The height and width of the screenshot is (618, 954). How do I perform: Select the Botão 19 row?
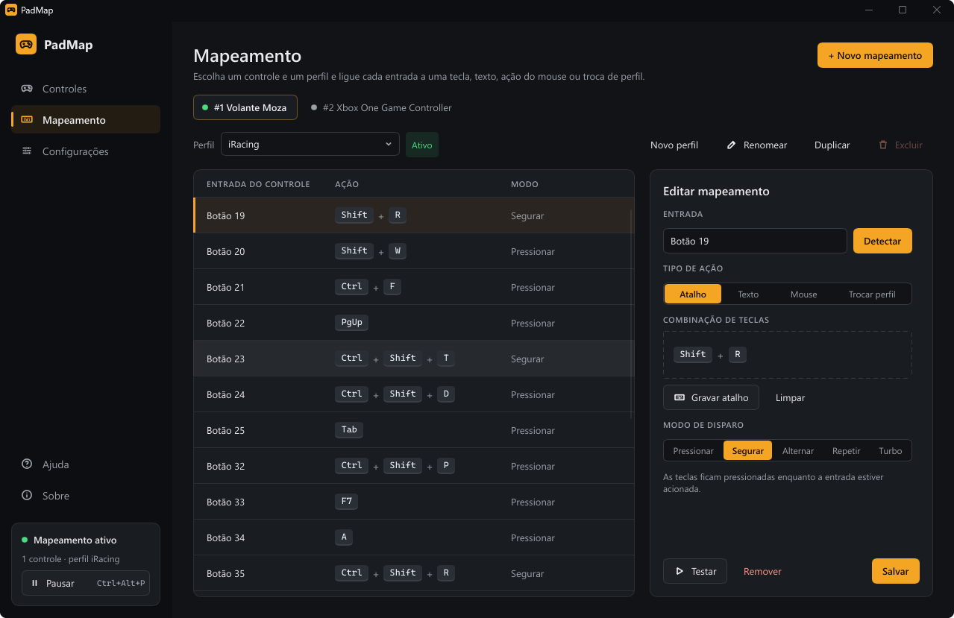click(x=414, y=215)
